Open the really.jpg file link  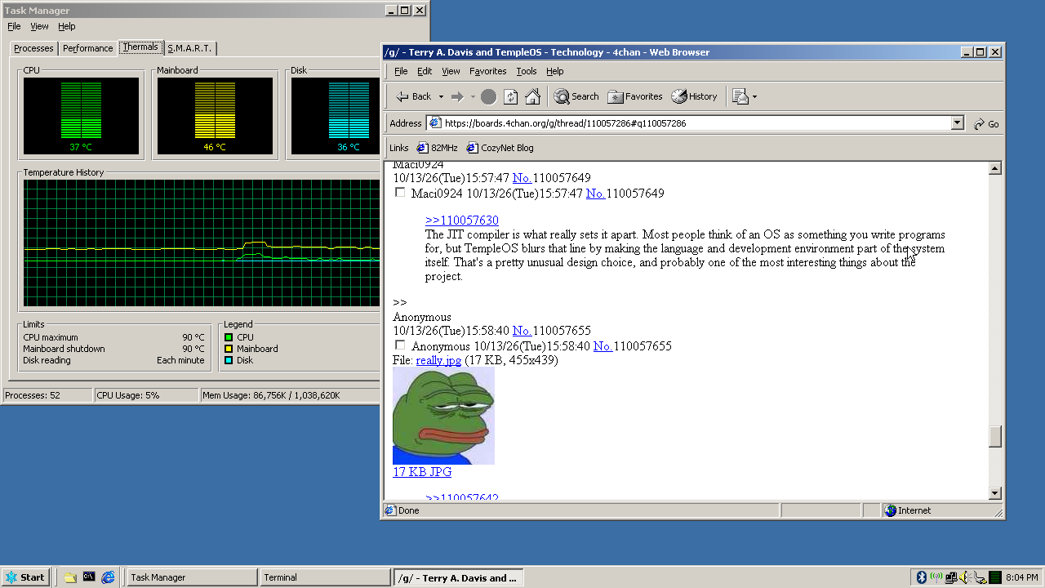(x=438, y=360)
